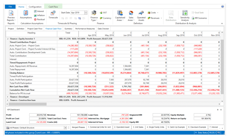The width and height of the screenshot is (228, 138).
Task: Click the Data Status indicator icon
Action: pos(196,133)
